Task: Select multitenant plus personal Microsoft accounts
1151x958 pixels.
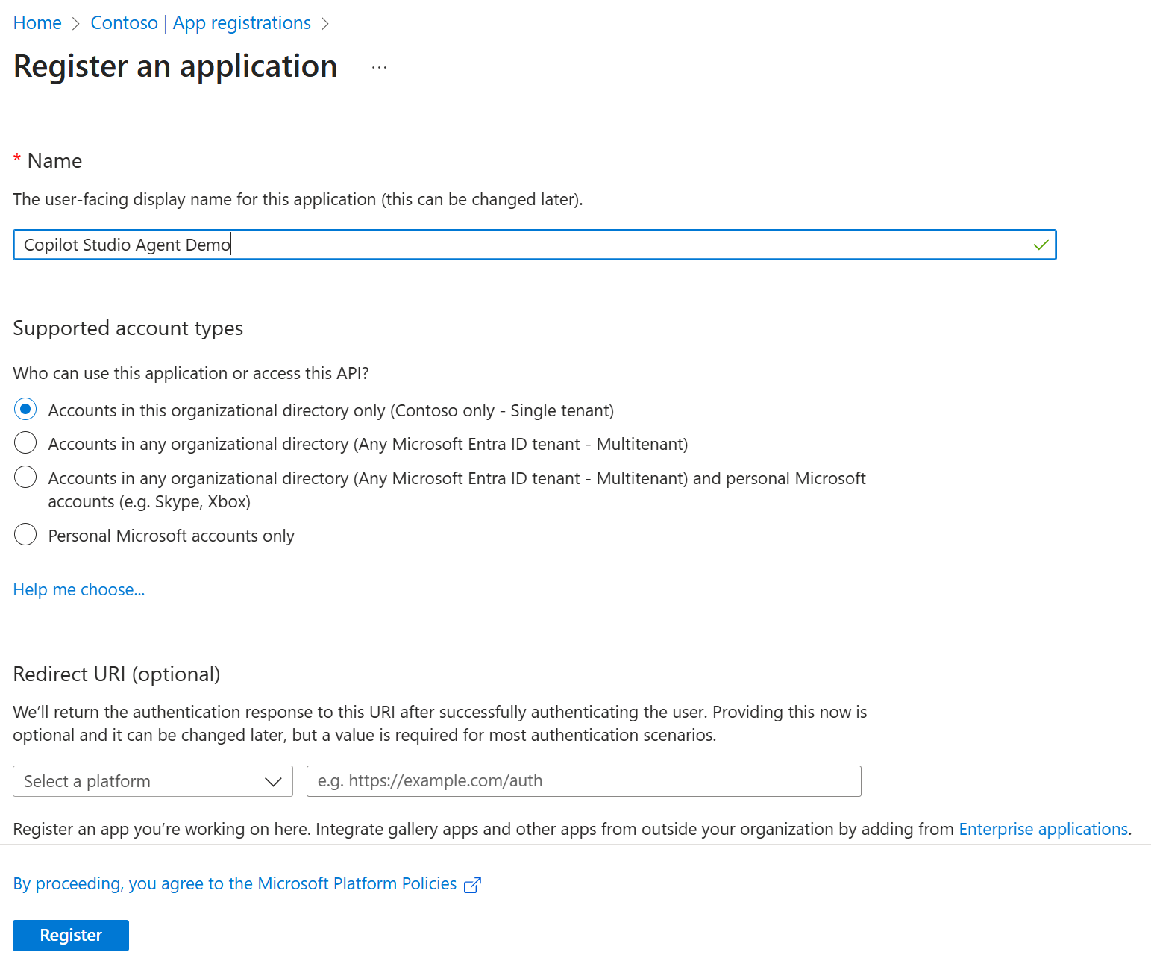Action: pyautogui.click(x=25, y=477)
